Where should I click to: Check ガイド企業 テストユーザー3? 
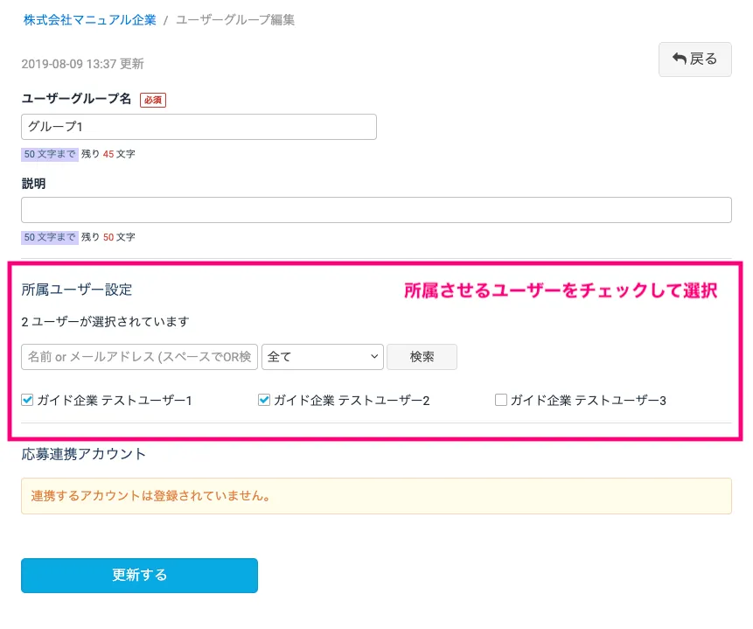coord(500,400)
